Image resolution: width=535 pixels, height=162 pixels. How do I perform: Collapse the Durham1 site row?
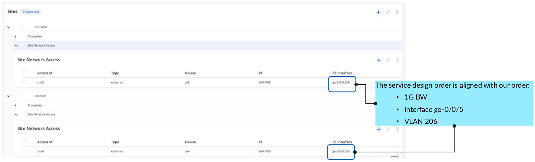click(x=8, y=27)
